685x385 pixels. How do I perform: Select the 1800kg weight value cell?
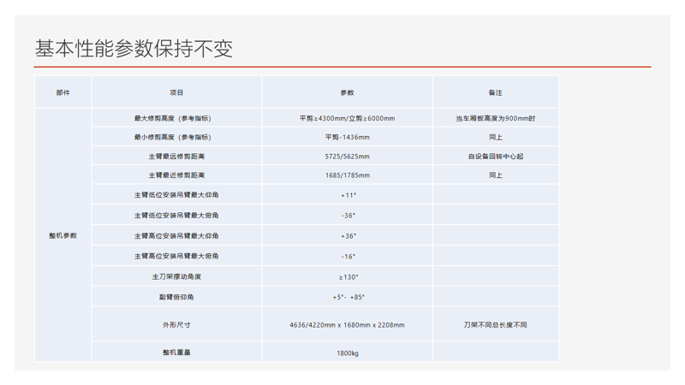pos(347,352)
